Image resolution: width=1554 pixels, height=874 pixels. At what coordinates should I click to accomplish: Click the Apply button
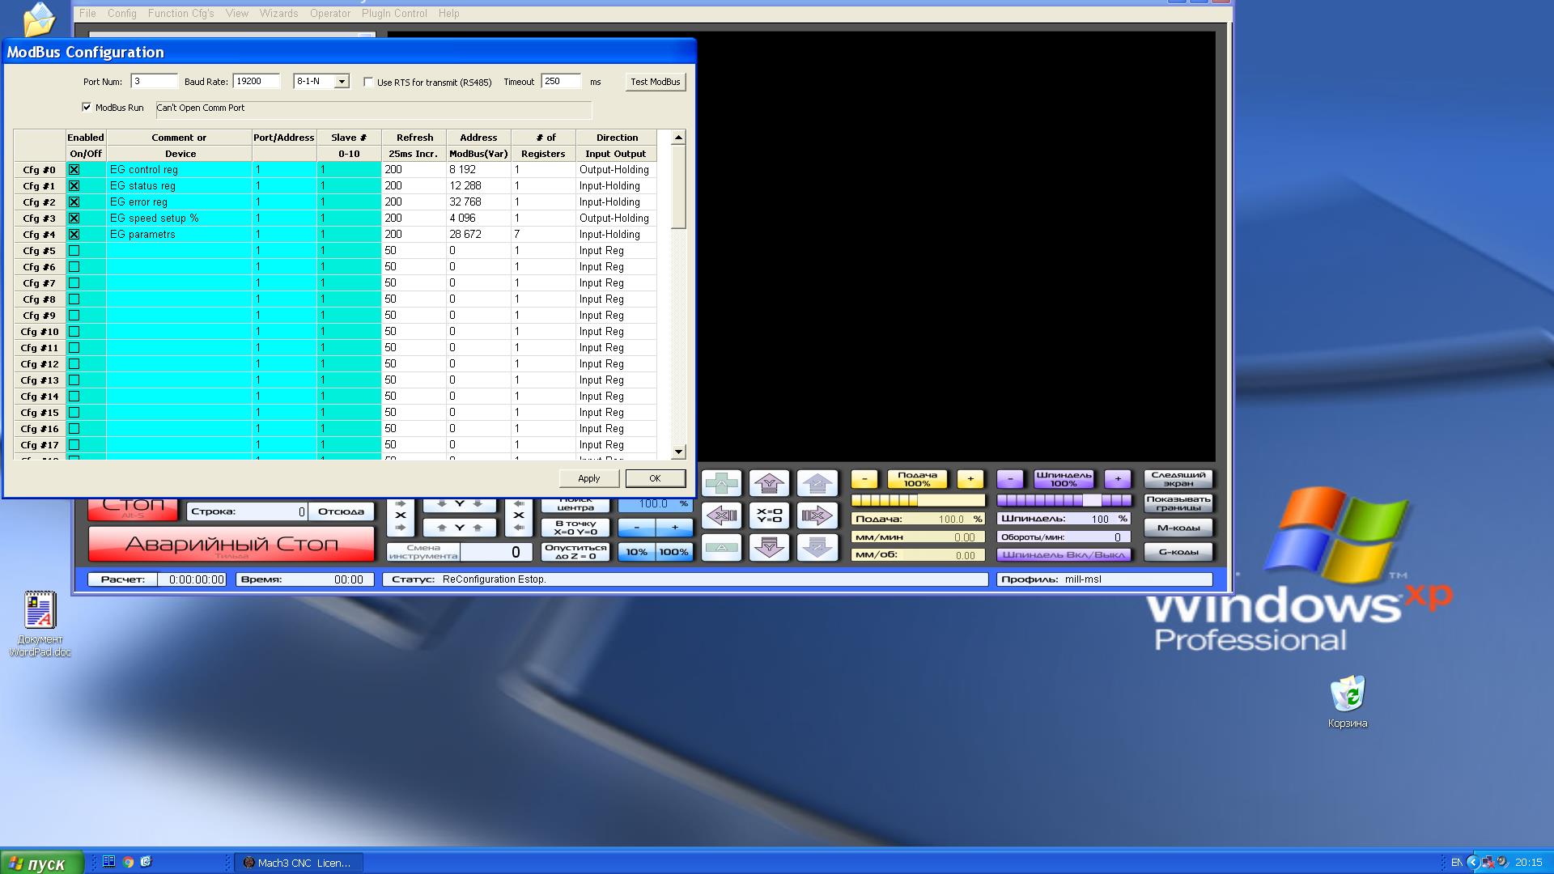pyautogui.click(x=588, y=478)
